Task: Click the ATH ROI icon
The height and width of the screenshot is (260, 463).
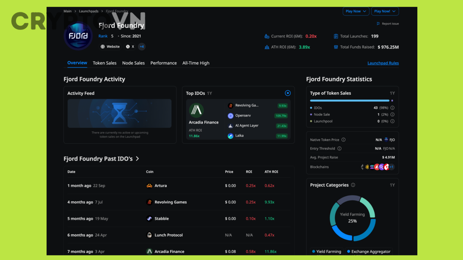Action: click(x=267, y=47)
